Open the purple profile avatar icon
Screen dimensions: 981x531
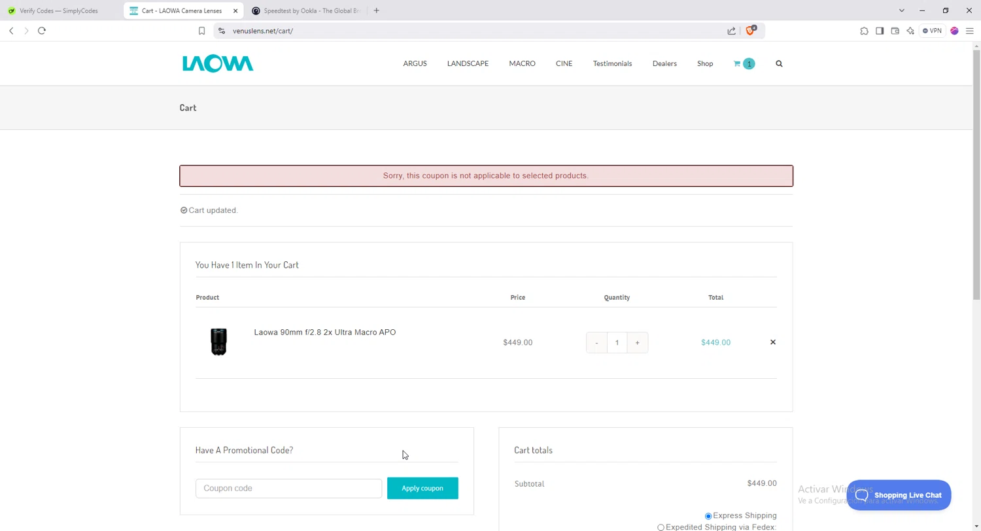pos(954,31)
